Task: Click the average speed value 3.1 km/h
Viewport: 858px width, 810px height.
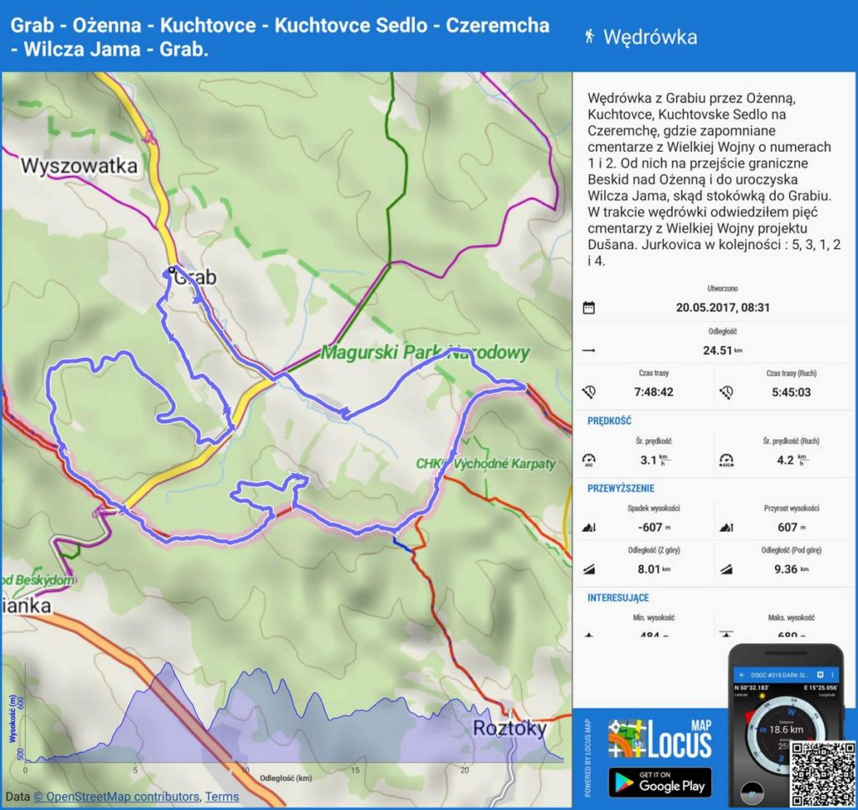Action: (x=655, y=460)
